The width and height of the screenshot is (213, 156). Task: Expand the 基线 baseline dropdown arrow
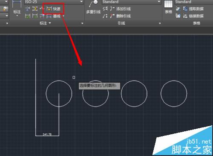pyautogui.click(x=63, y=16)
